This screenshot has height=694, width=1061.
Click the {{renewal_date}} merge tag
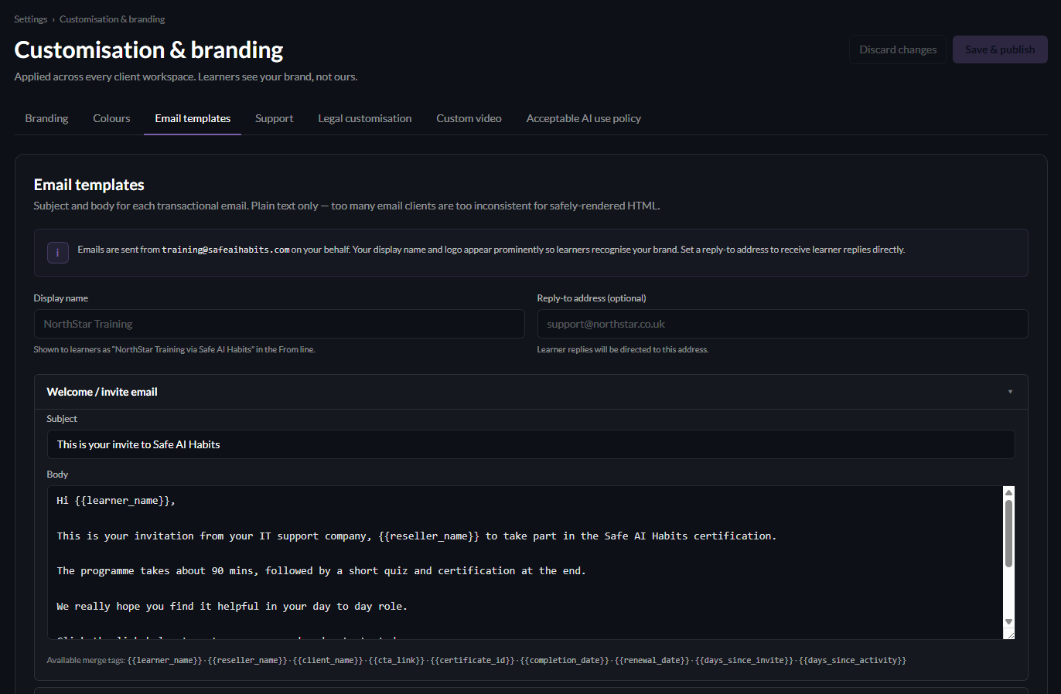pyautogui.click(x=652, y=660)
